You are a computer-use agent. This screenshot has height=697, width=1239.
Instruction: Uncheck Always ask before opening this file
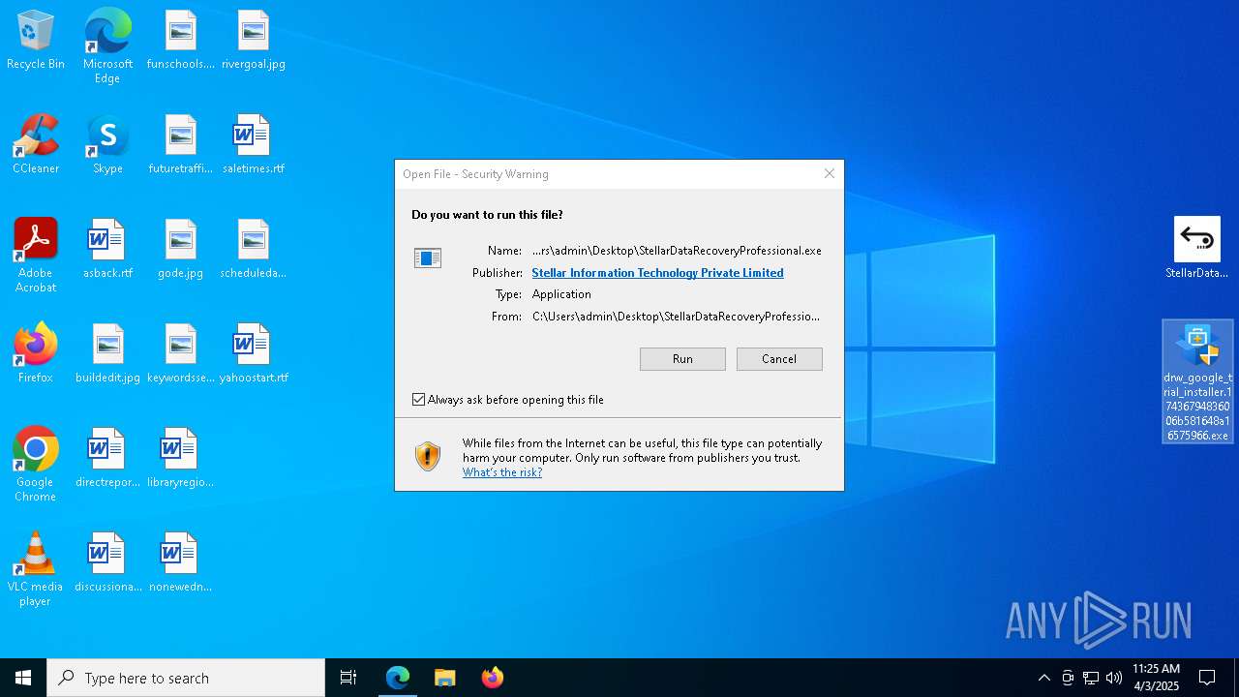click(x=419, y=400)
